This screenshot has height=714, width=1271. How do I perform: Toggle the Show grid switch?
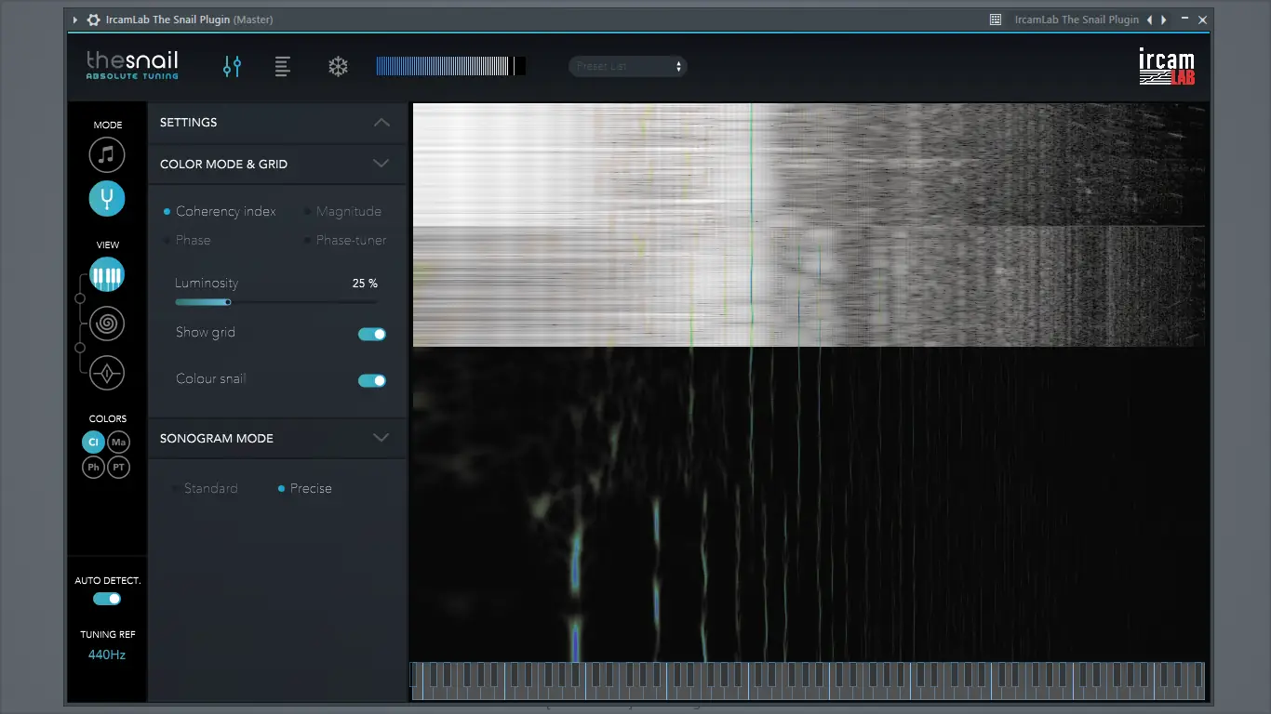coord(372,334)
